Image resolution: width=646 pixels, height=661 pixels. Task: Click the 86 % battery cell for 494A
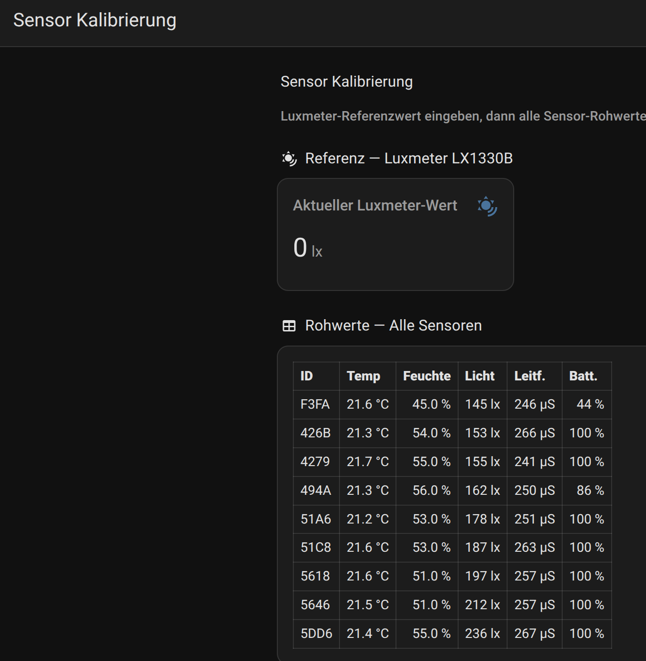click(590, 491)
